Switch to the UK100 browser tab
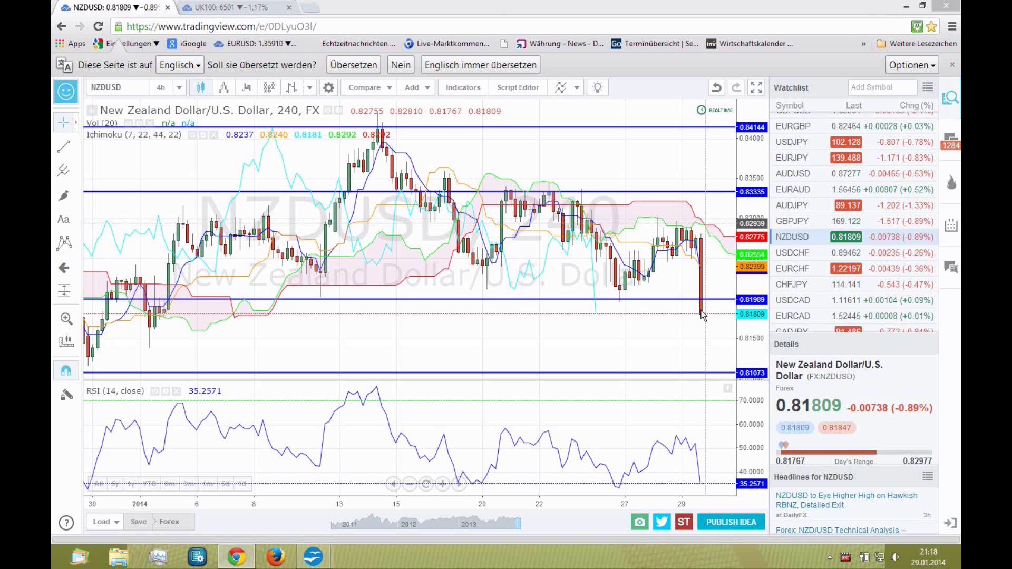1012x569 pixels. [232, 7]
